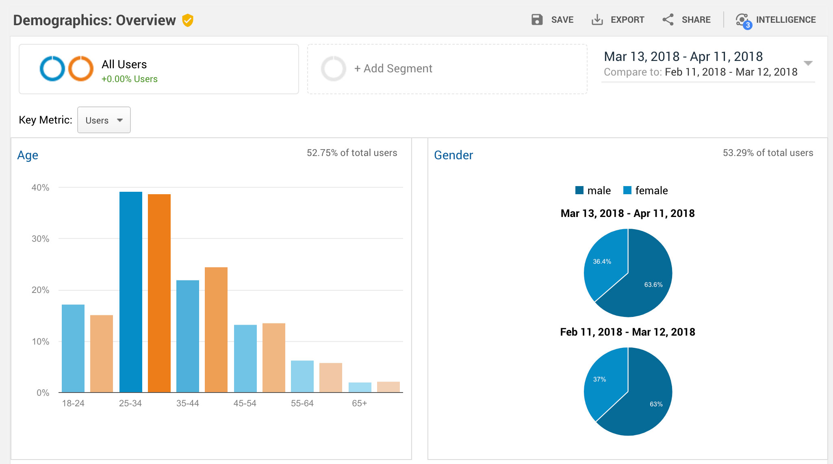
Task: Click the Save floppy disk icon
Action: (x=537, y=20)
